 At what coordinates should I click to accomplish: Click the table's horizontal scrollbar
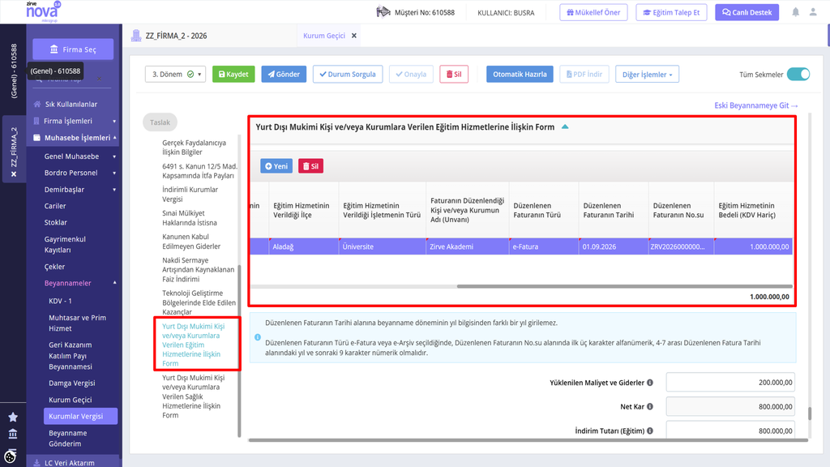(624, 286)
